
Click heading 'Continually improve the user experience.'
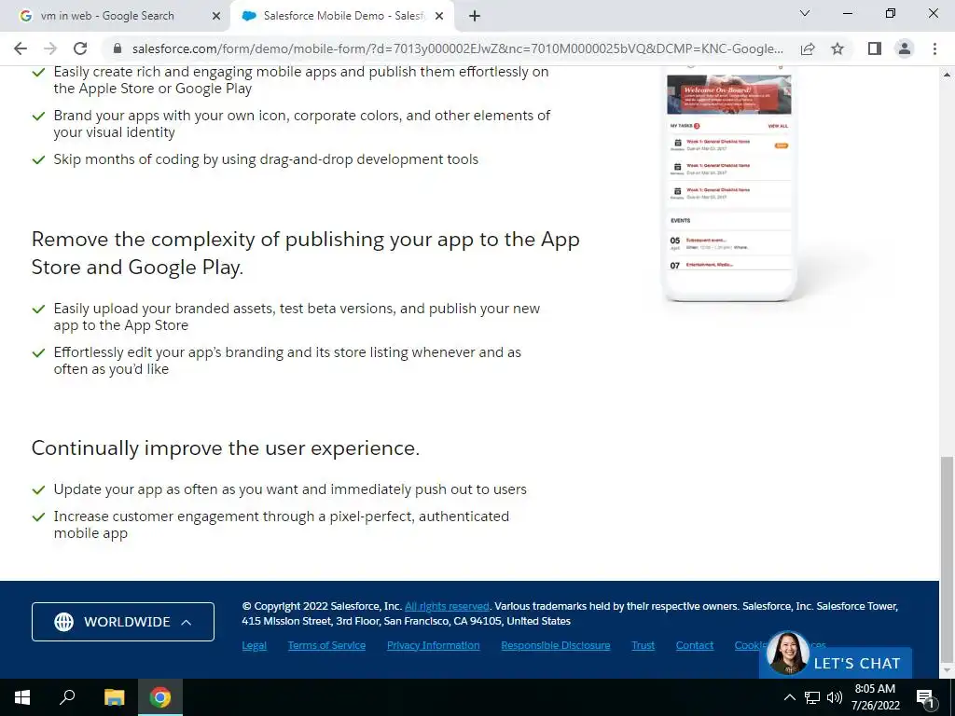226,448
